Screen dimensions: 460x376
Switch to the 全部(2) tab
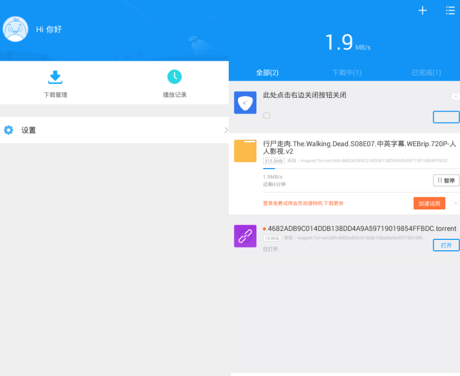pos(267,73)
